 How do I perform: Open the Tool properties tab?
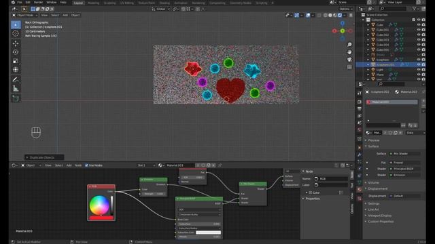point(360,94)
